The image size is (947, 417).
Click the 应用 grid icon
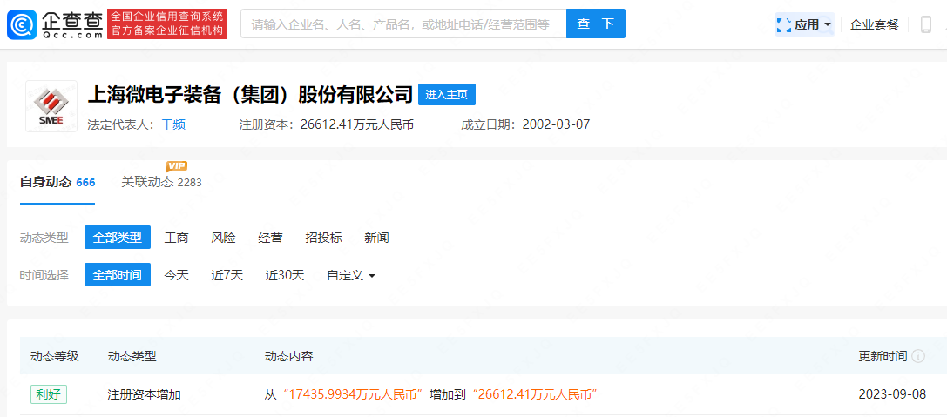point(783,24)
